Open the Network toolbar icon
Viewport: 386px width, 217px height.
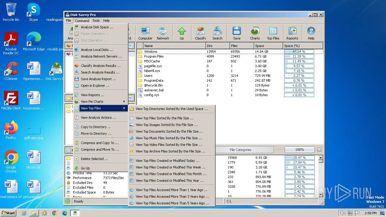(163, 33)
